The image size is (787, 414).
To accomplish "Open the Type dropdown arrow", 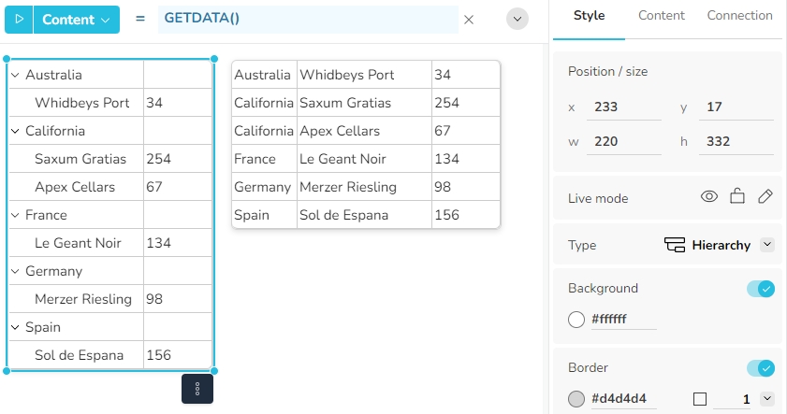I will click(767, 245).
